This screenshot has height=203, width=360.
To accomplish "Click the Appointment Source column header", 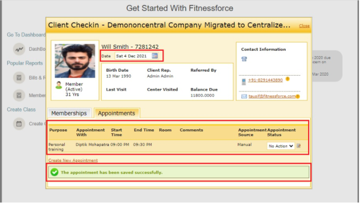I will point(252,132).
